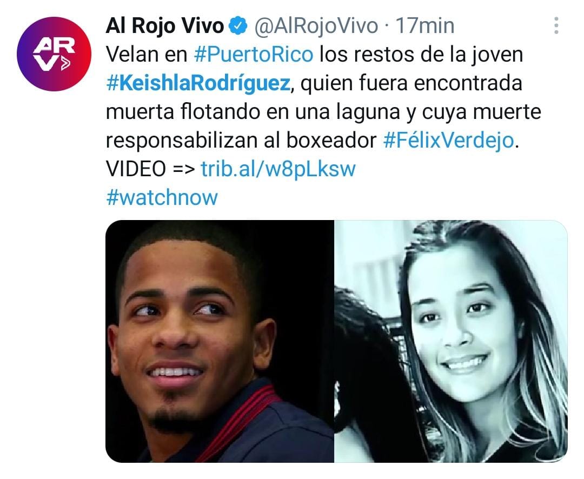This screenshot has width=584, height=479.
Task: Open the #FélixVerdejo hashtag
Action: coord(448,141)
